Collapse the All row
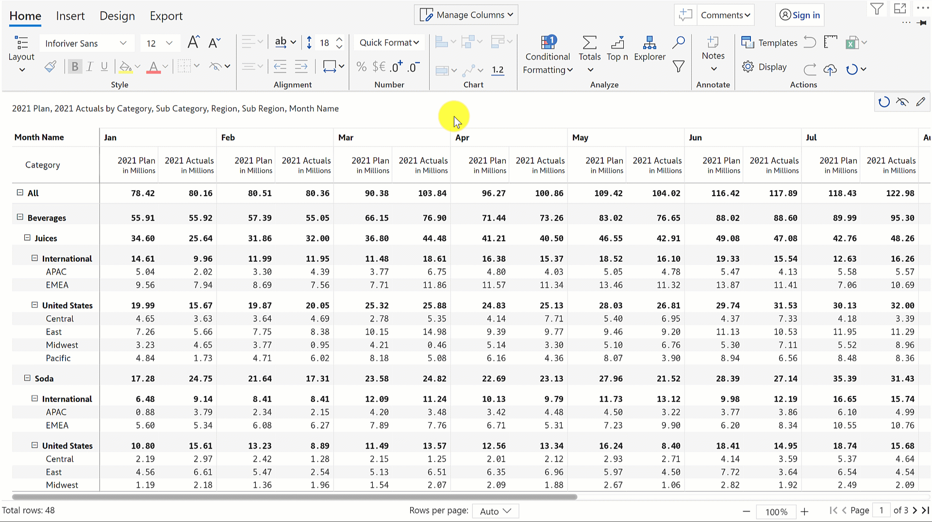Viewport: 932px width, 522px height. (x=20, y=193)
